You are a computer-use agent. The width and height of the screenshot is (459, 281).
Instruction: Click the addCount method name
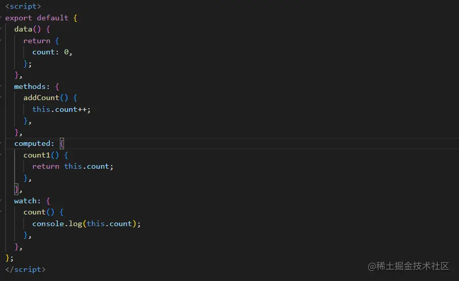(41, 98)
